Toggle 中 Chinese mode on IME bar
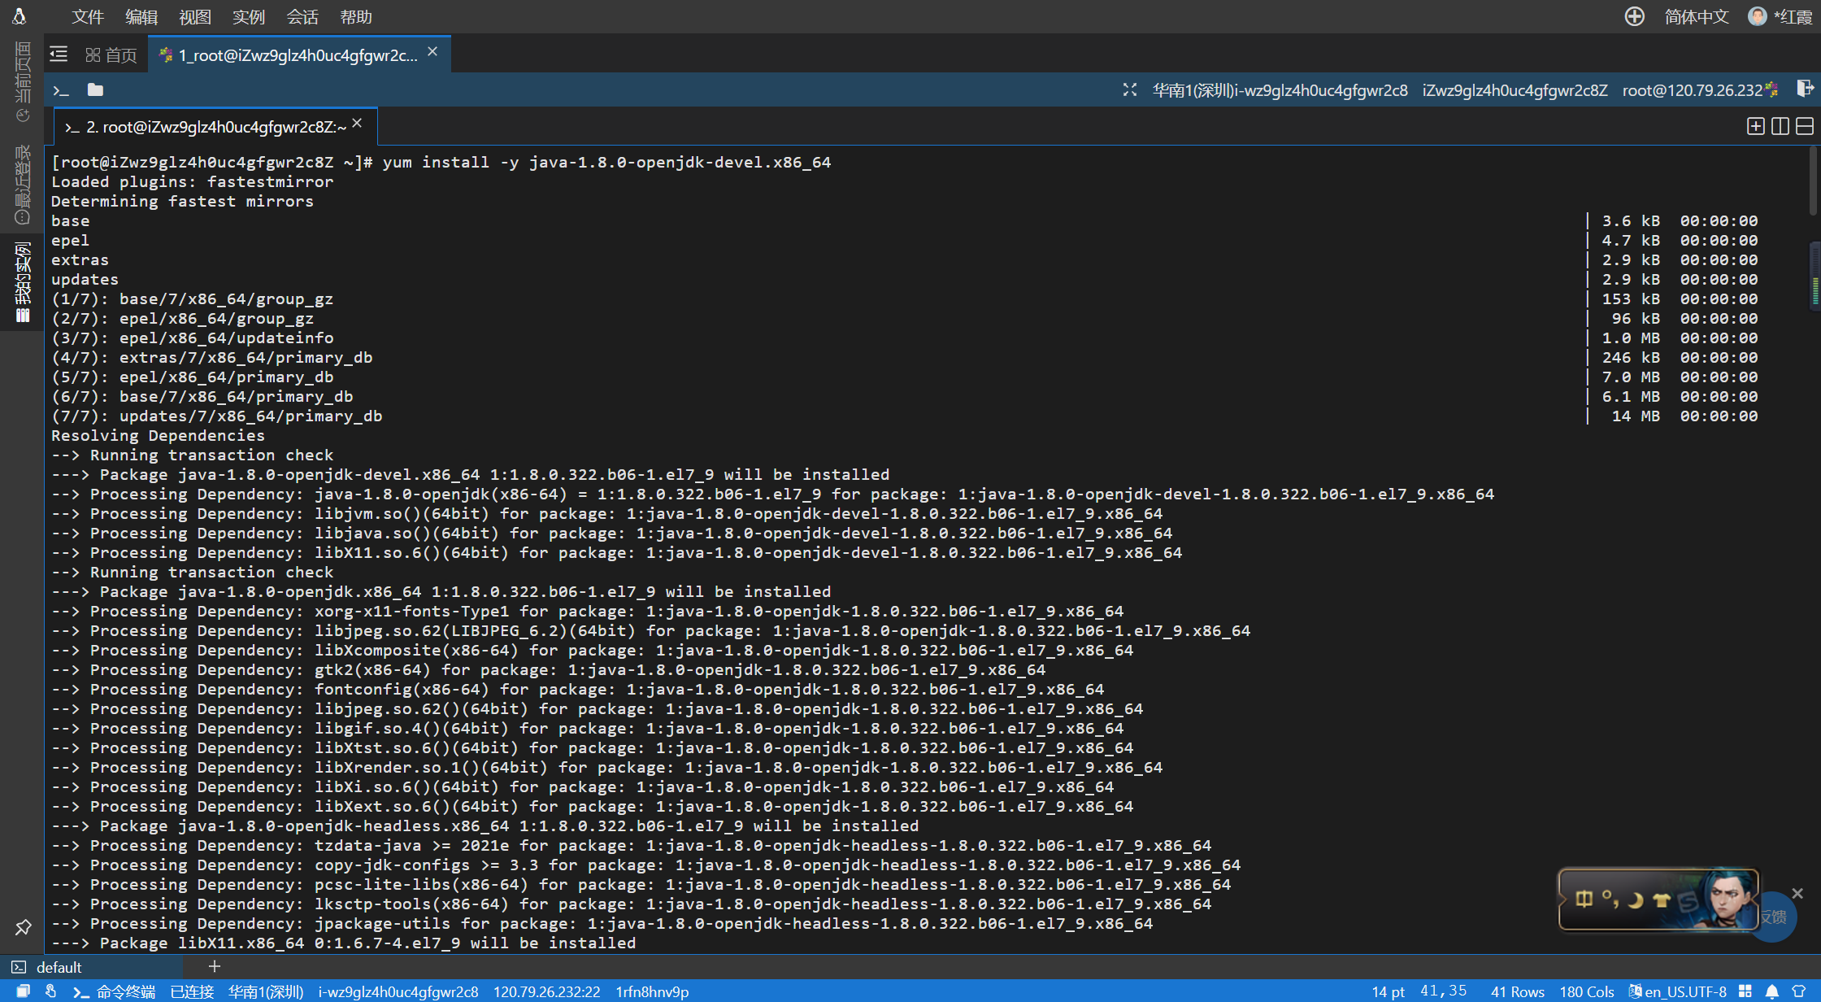 click(x=1584, y=899)
